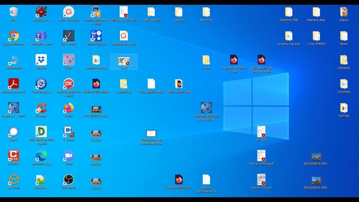Select ObliGEO_GenGEO shortcut icon
The width and height of the screenshot is (359, 202).
tap(69, 84)
